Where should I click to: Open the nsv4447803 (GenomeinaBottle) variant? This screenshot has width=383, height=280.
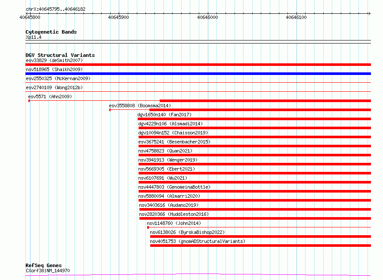point(174,187)
